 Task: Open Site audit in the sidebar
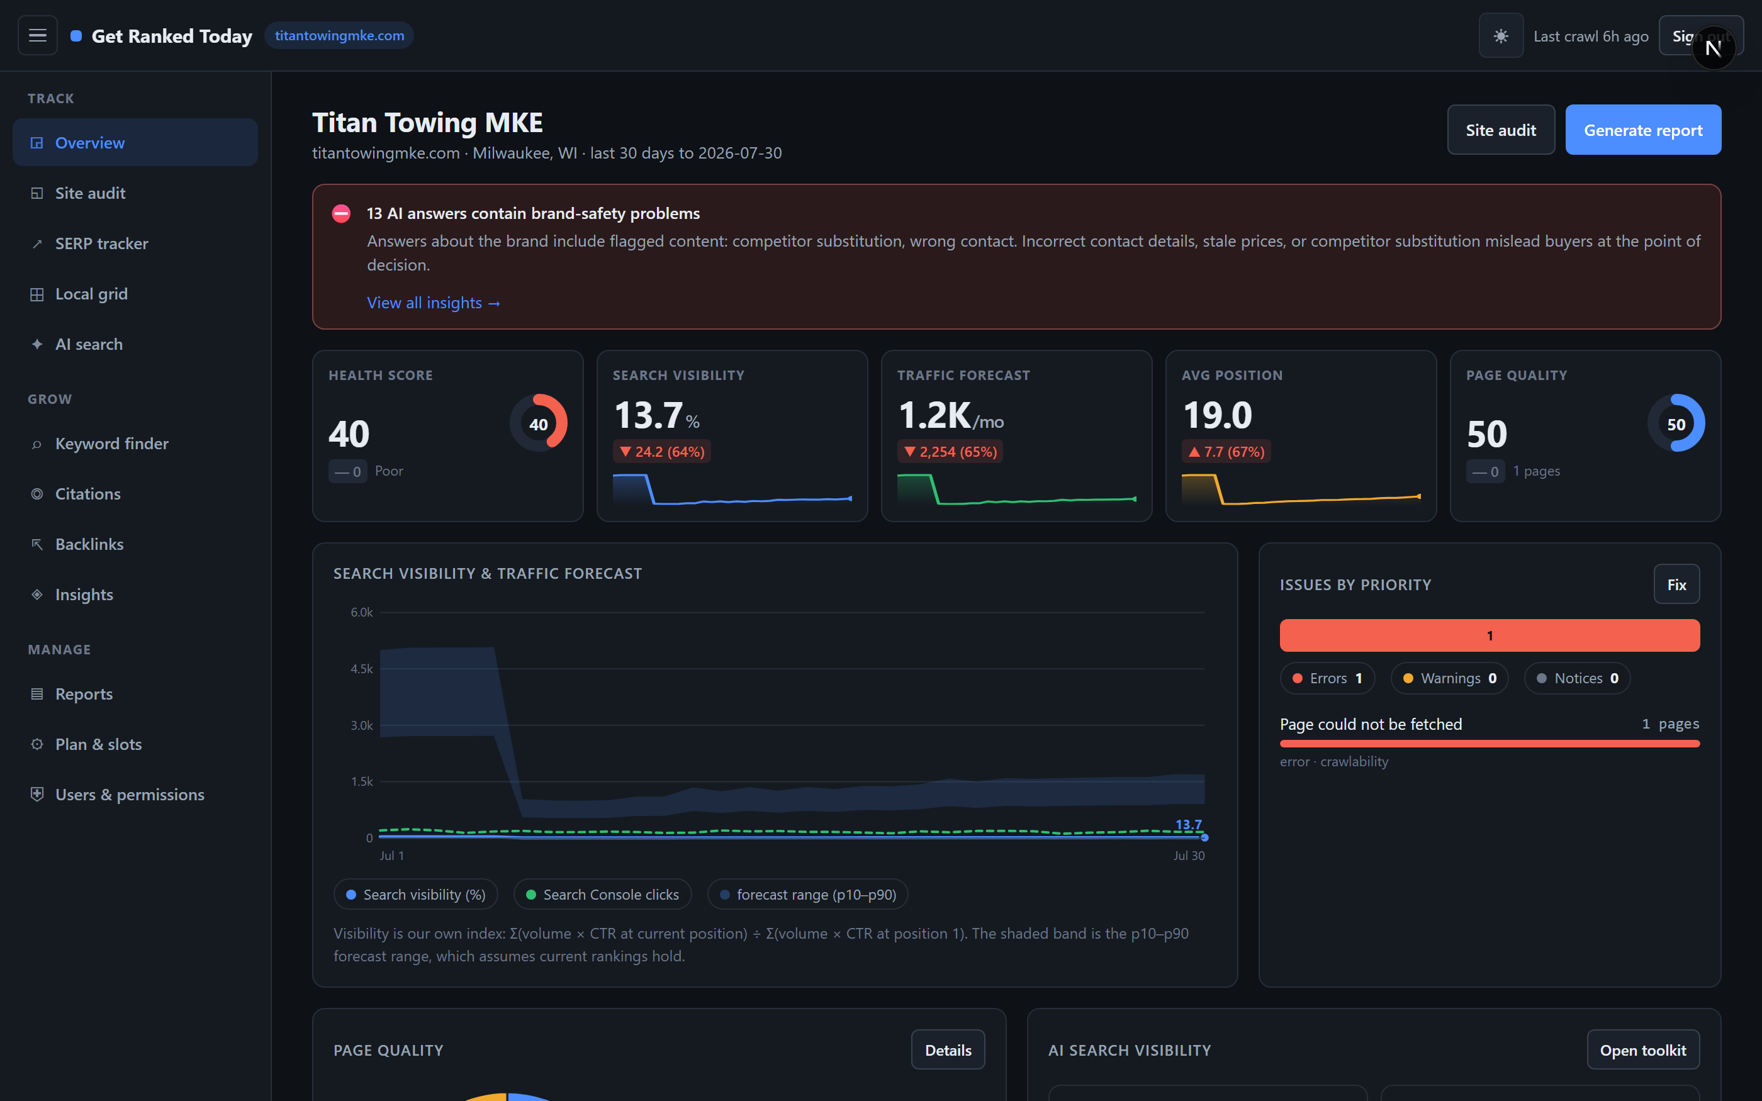click(135, 193)
